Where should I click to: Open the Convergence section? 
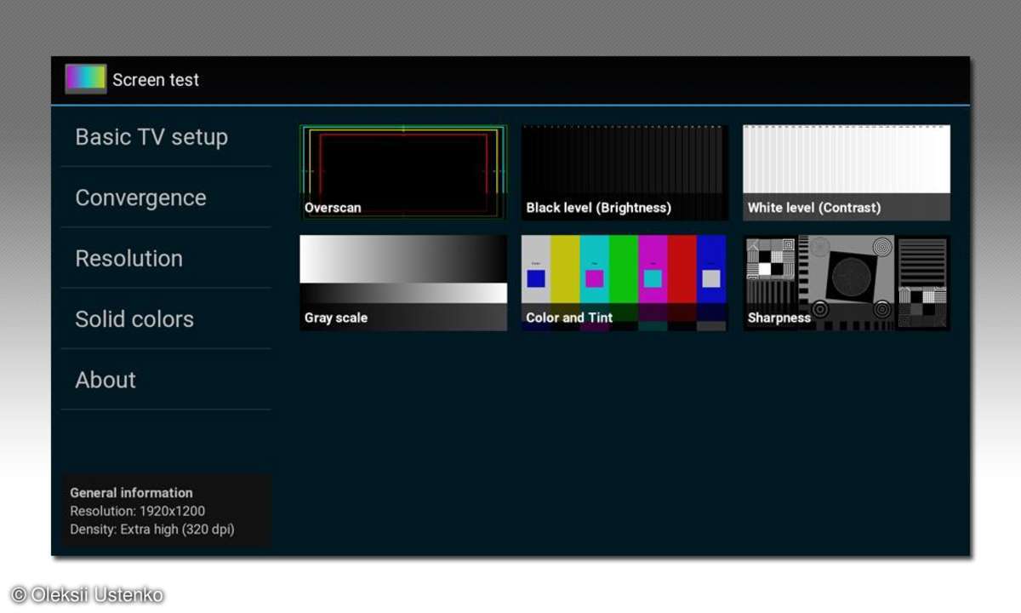[166, 198]
